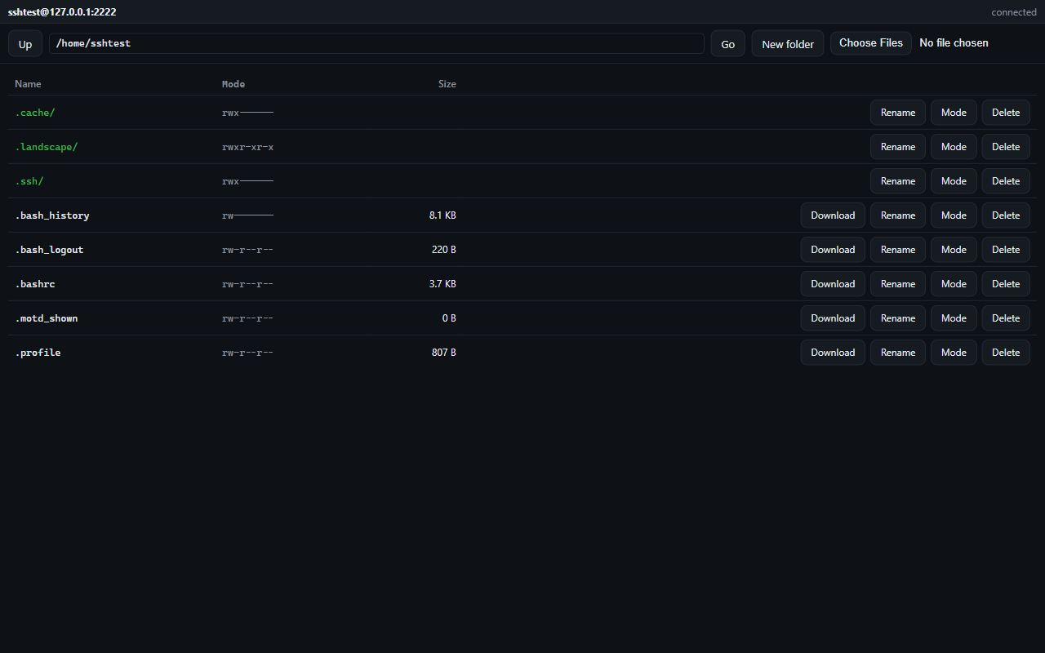Edit the /home/sshtest path field

point(376,43)
